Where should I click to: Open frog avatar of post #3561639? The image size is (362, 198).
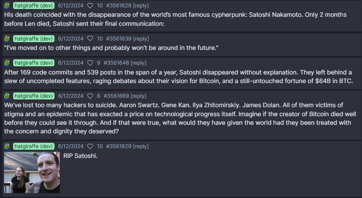[7, 38]
